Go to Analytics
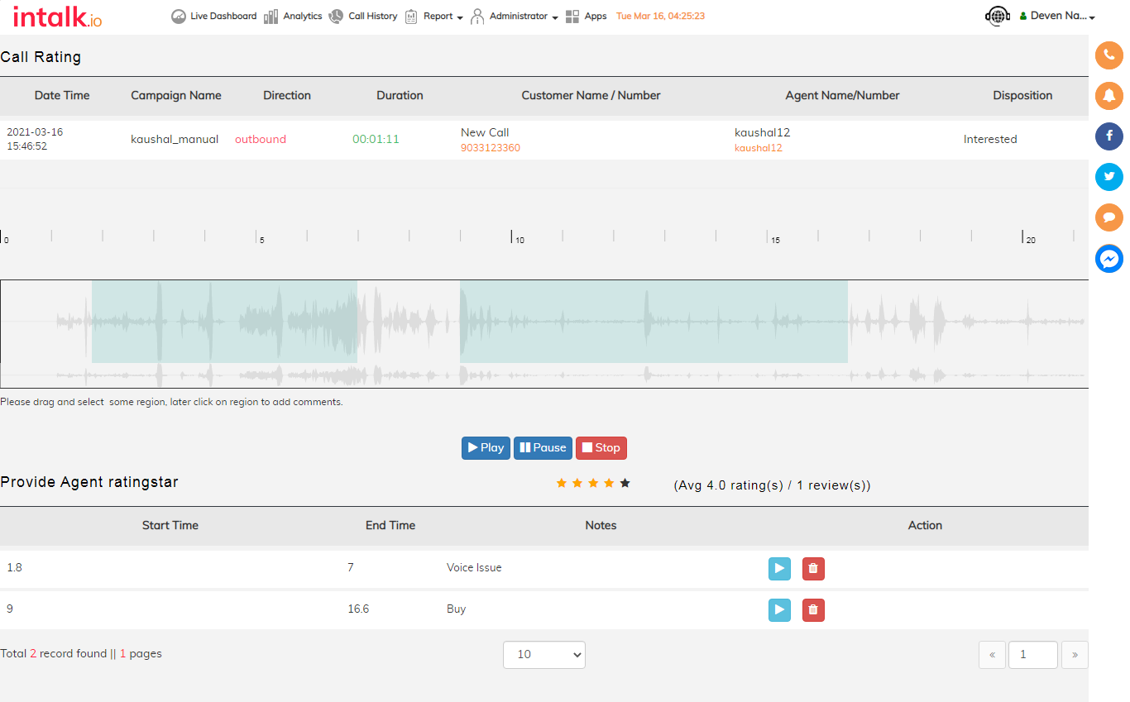Viewport: 1130px width, 702px height. click(x=293, y=17)
